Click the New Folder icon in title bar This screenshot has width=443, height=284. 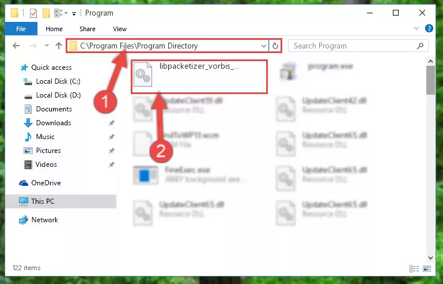click(x=46, y=13)
